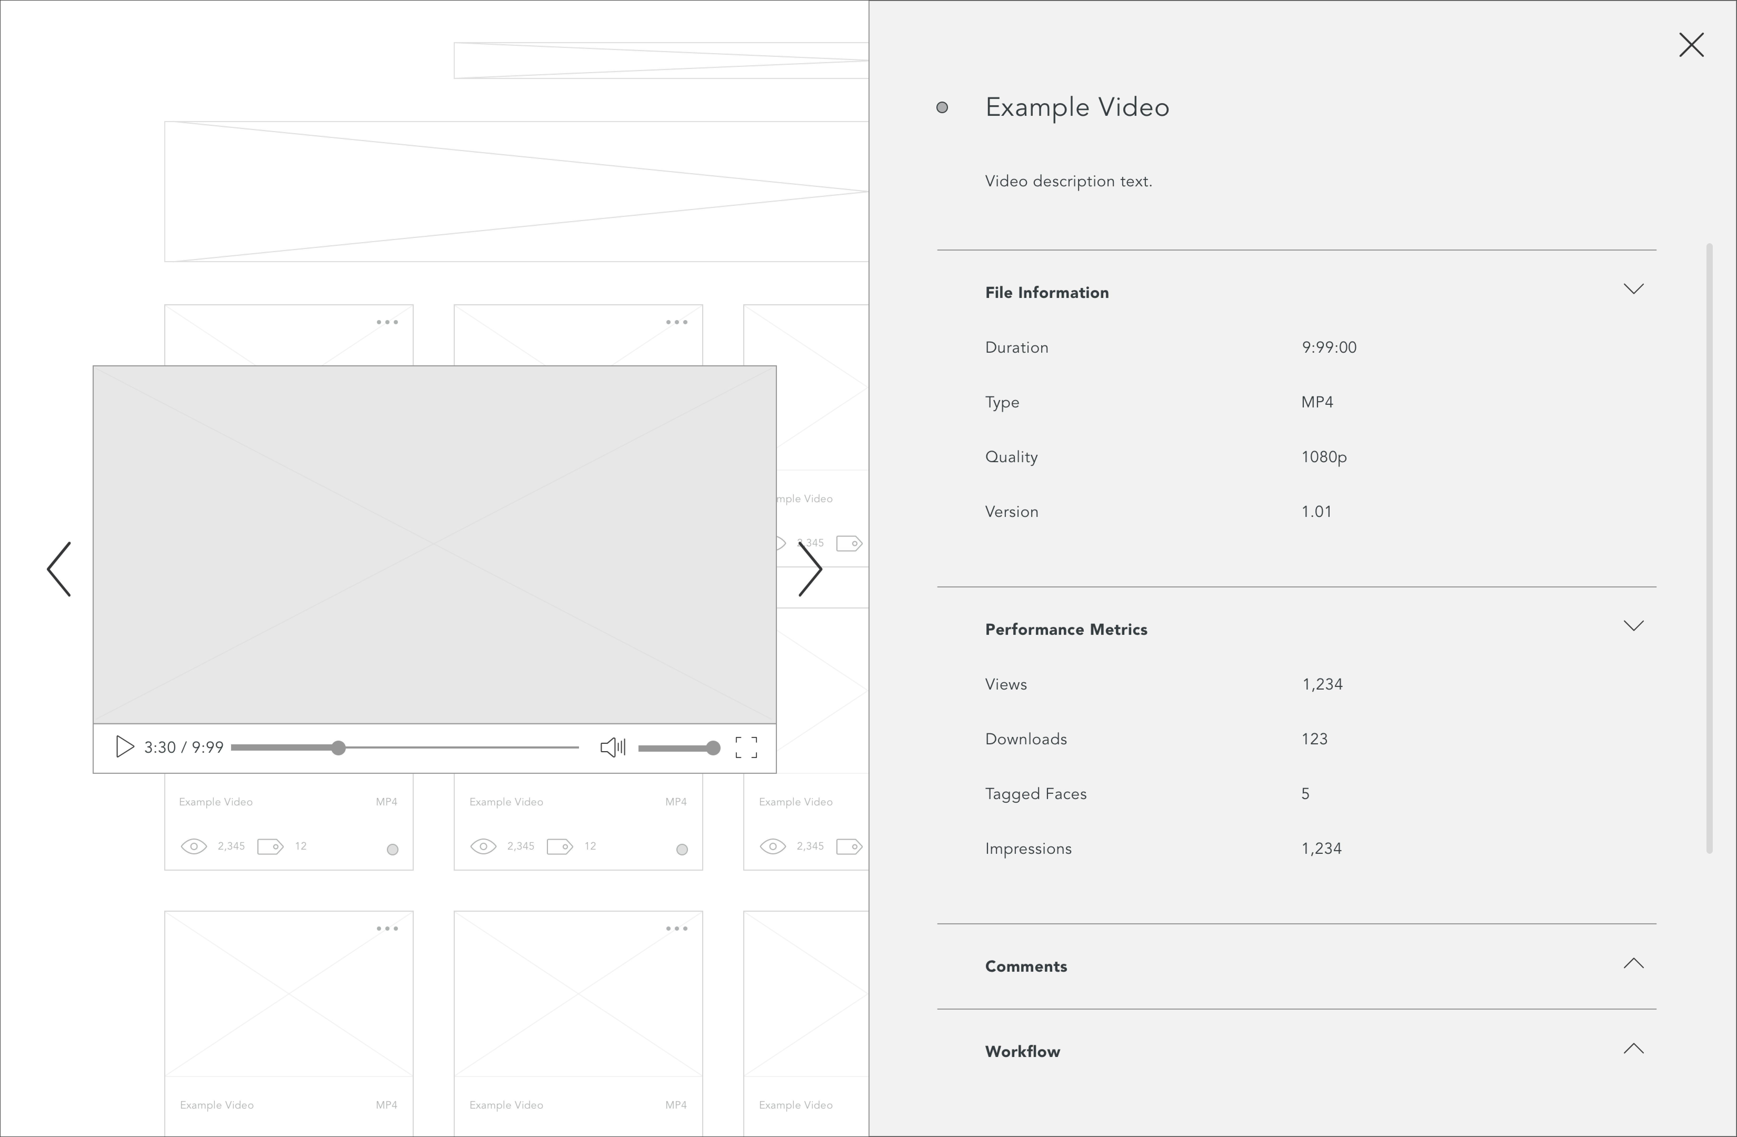Open more options on first bottom-row card
Viewport: 1737px width, 1137px height.
388,928
